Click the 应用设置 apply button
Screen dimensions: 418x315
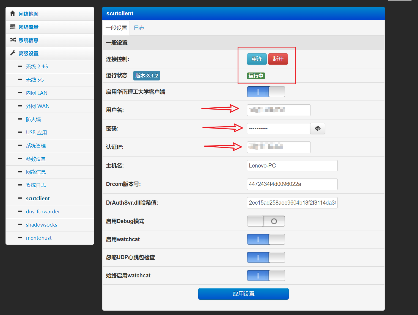tap(243, 294)
